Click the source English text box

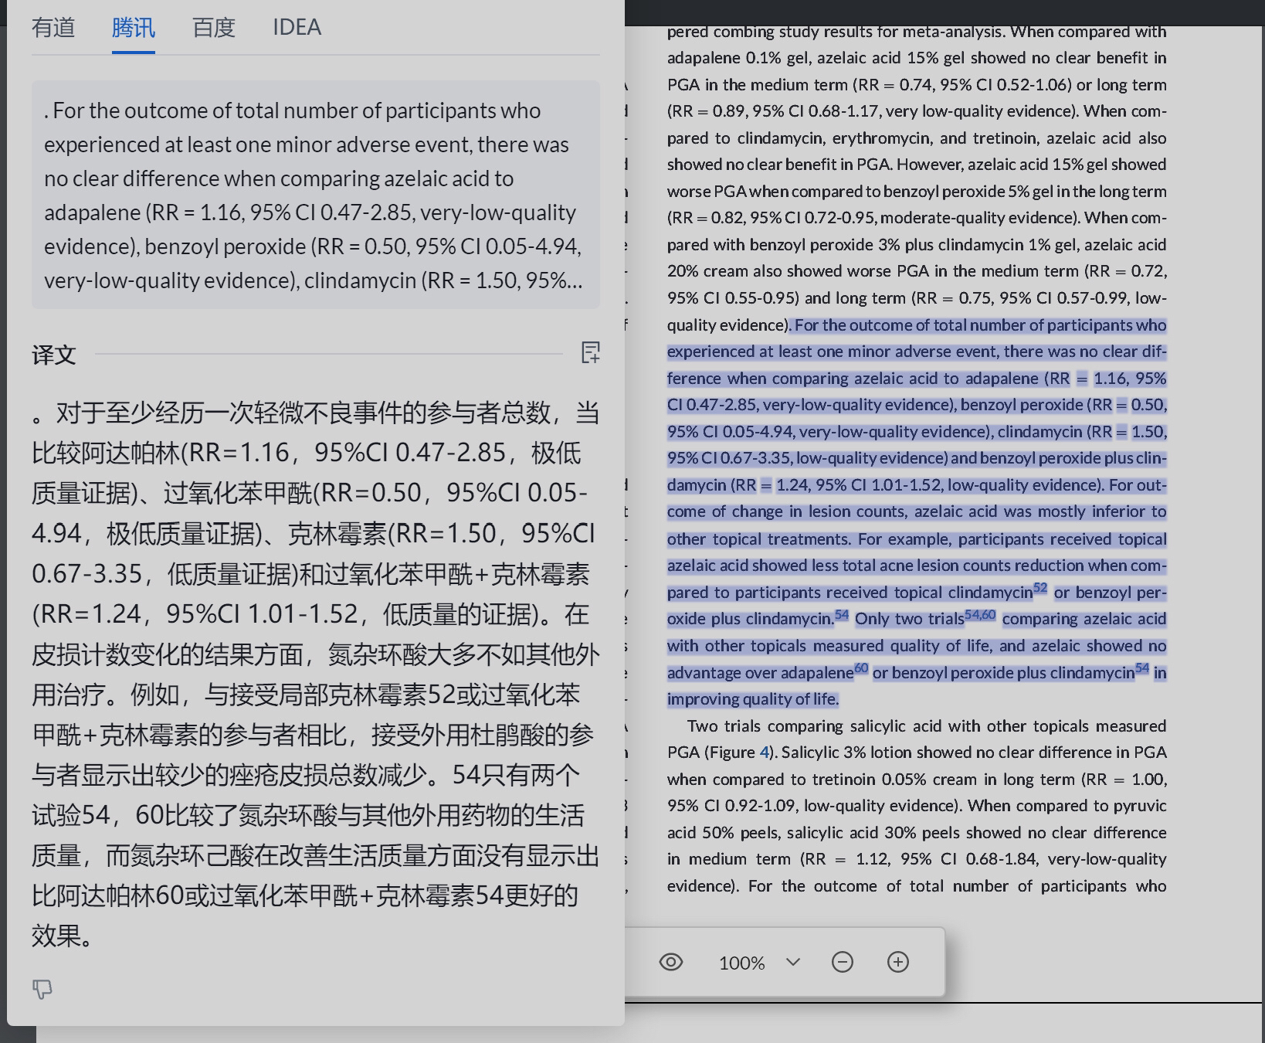coord(315,195)
